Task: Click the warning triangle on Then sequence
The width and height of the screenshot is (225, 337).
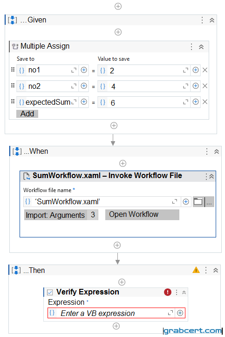Action: pyautogui.click(x=196, y=270)
